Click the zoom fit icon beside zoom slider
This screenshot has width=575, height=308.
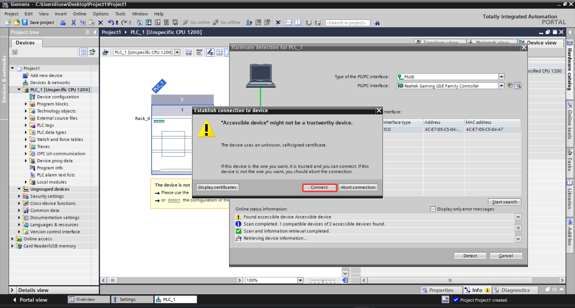coord(345,280)
